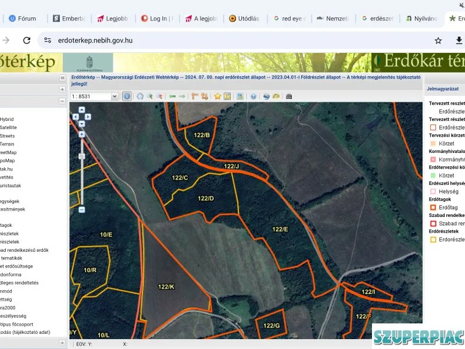Image resolution: width=465 pixels, height=349 pixels.
Task: Activate the blue info identify tool
Action: tap(127, 96)
